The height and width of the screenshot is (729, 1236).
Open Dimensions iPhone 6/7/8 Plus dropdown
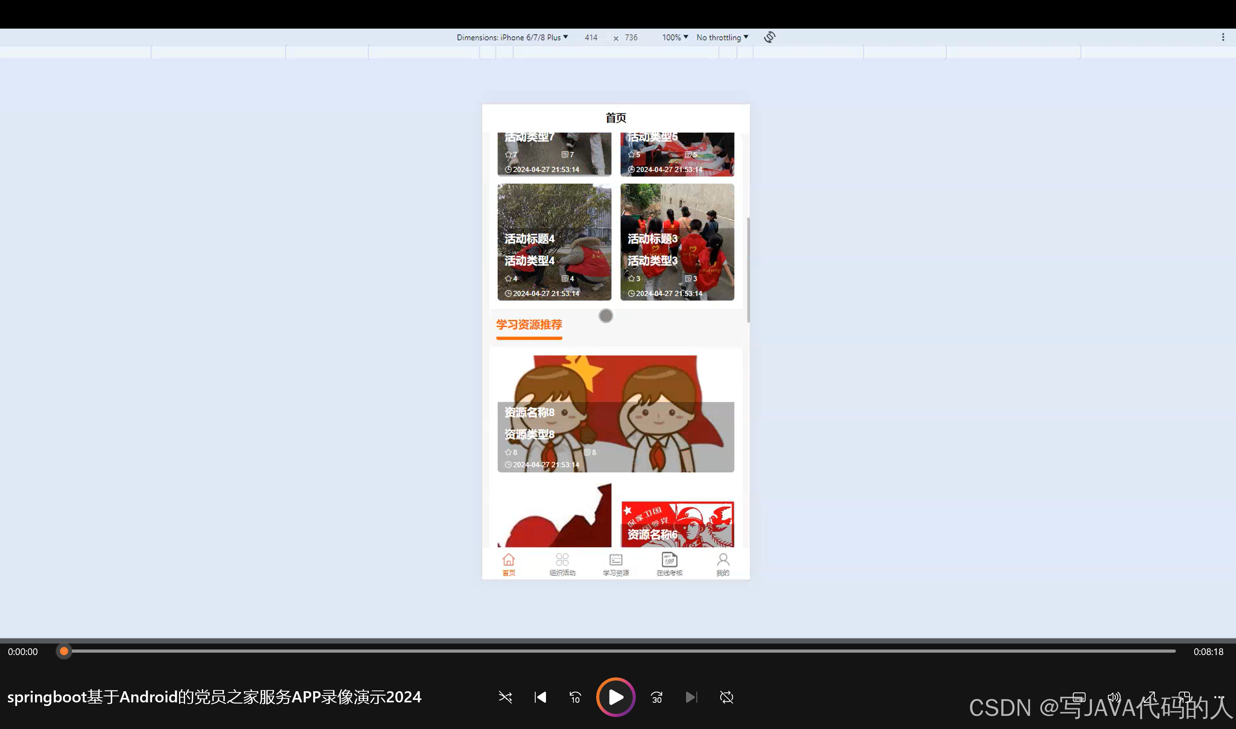pyautogui.click(x=512, y=37)
